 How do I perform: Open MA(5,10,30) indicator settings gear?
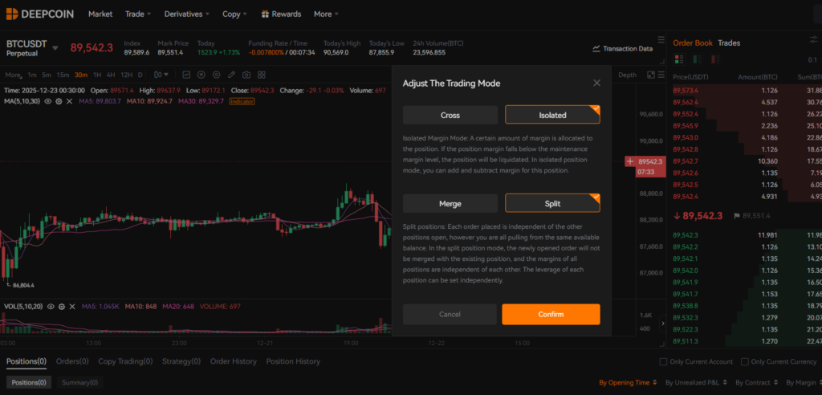59,101
